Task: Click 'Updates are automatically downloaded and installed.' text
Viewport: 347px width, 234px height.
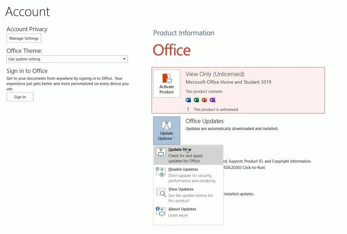Action: click(232, 128)
